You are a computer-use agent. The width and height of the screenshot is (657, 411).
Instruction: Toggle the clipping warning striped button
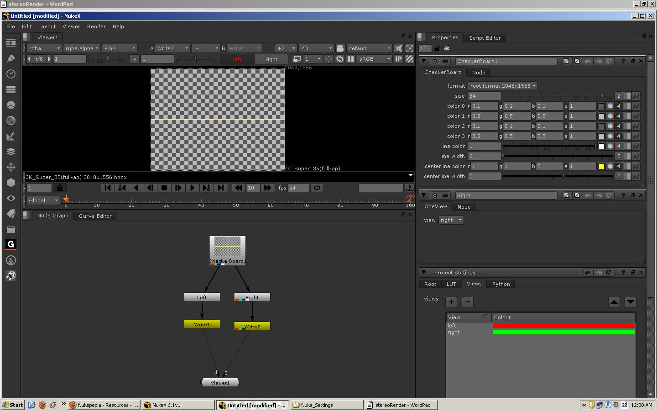[409, 59]
